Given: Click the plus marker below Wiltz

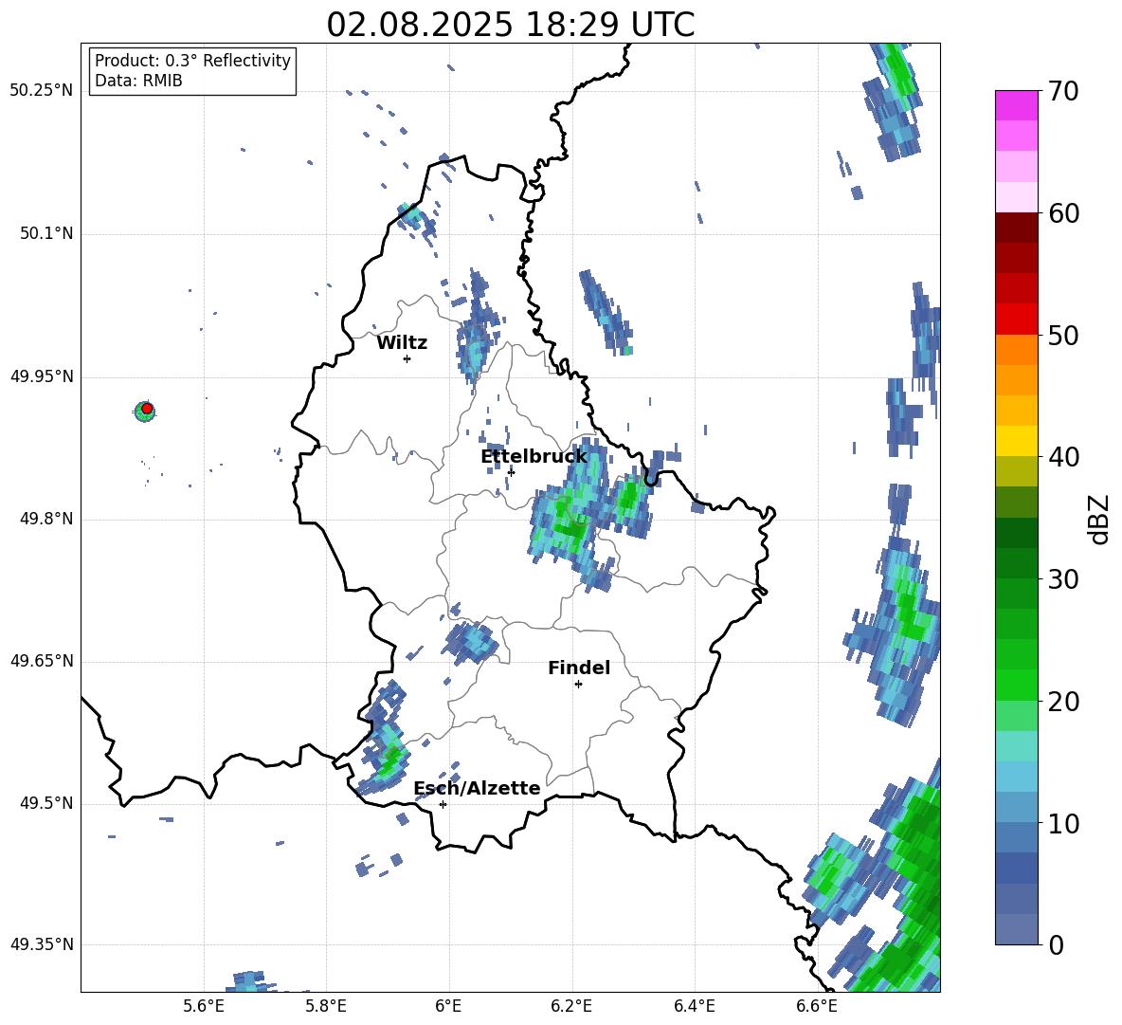Looking at the screenshot, I should point(407,358).
